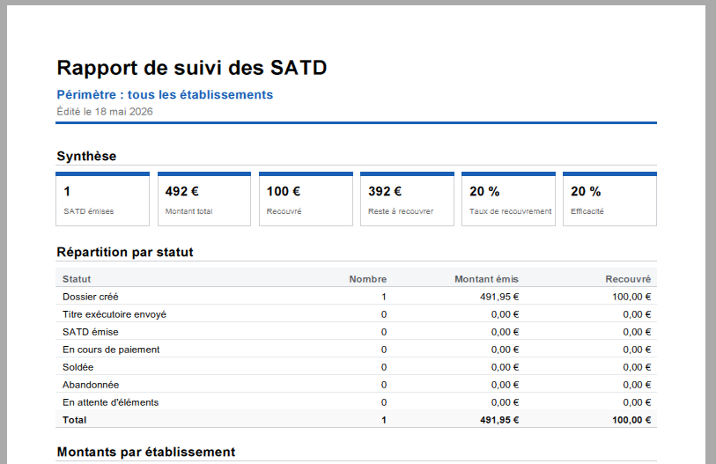Click the 'Montant émis' column header

click(486, 279)
